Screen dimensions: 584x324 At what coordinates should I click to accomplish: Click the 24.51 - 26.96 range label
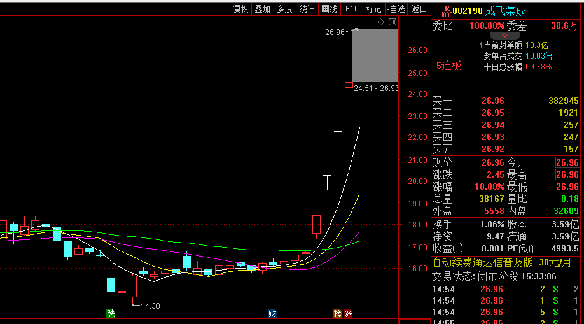376,88
